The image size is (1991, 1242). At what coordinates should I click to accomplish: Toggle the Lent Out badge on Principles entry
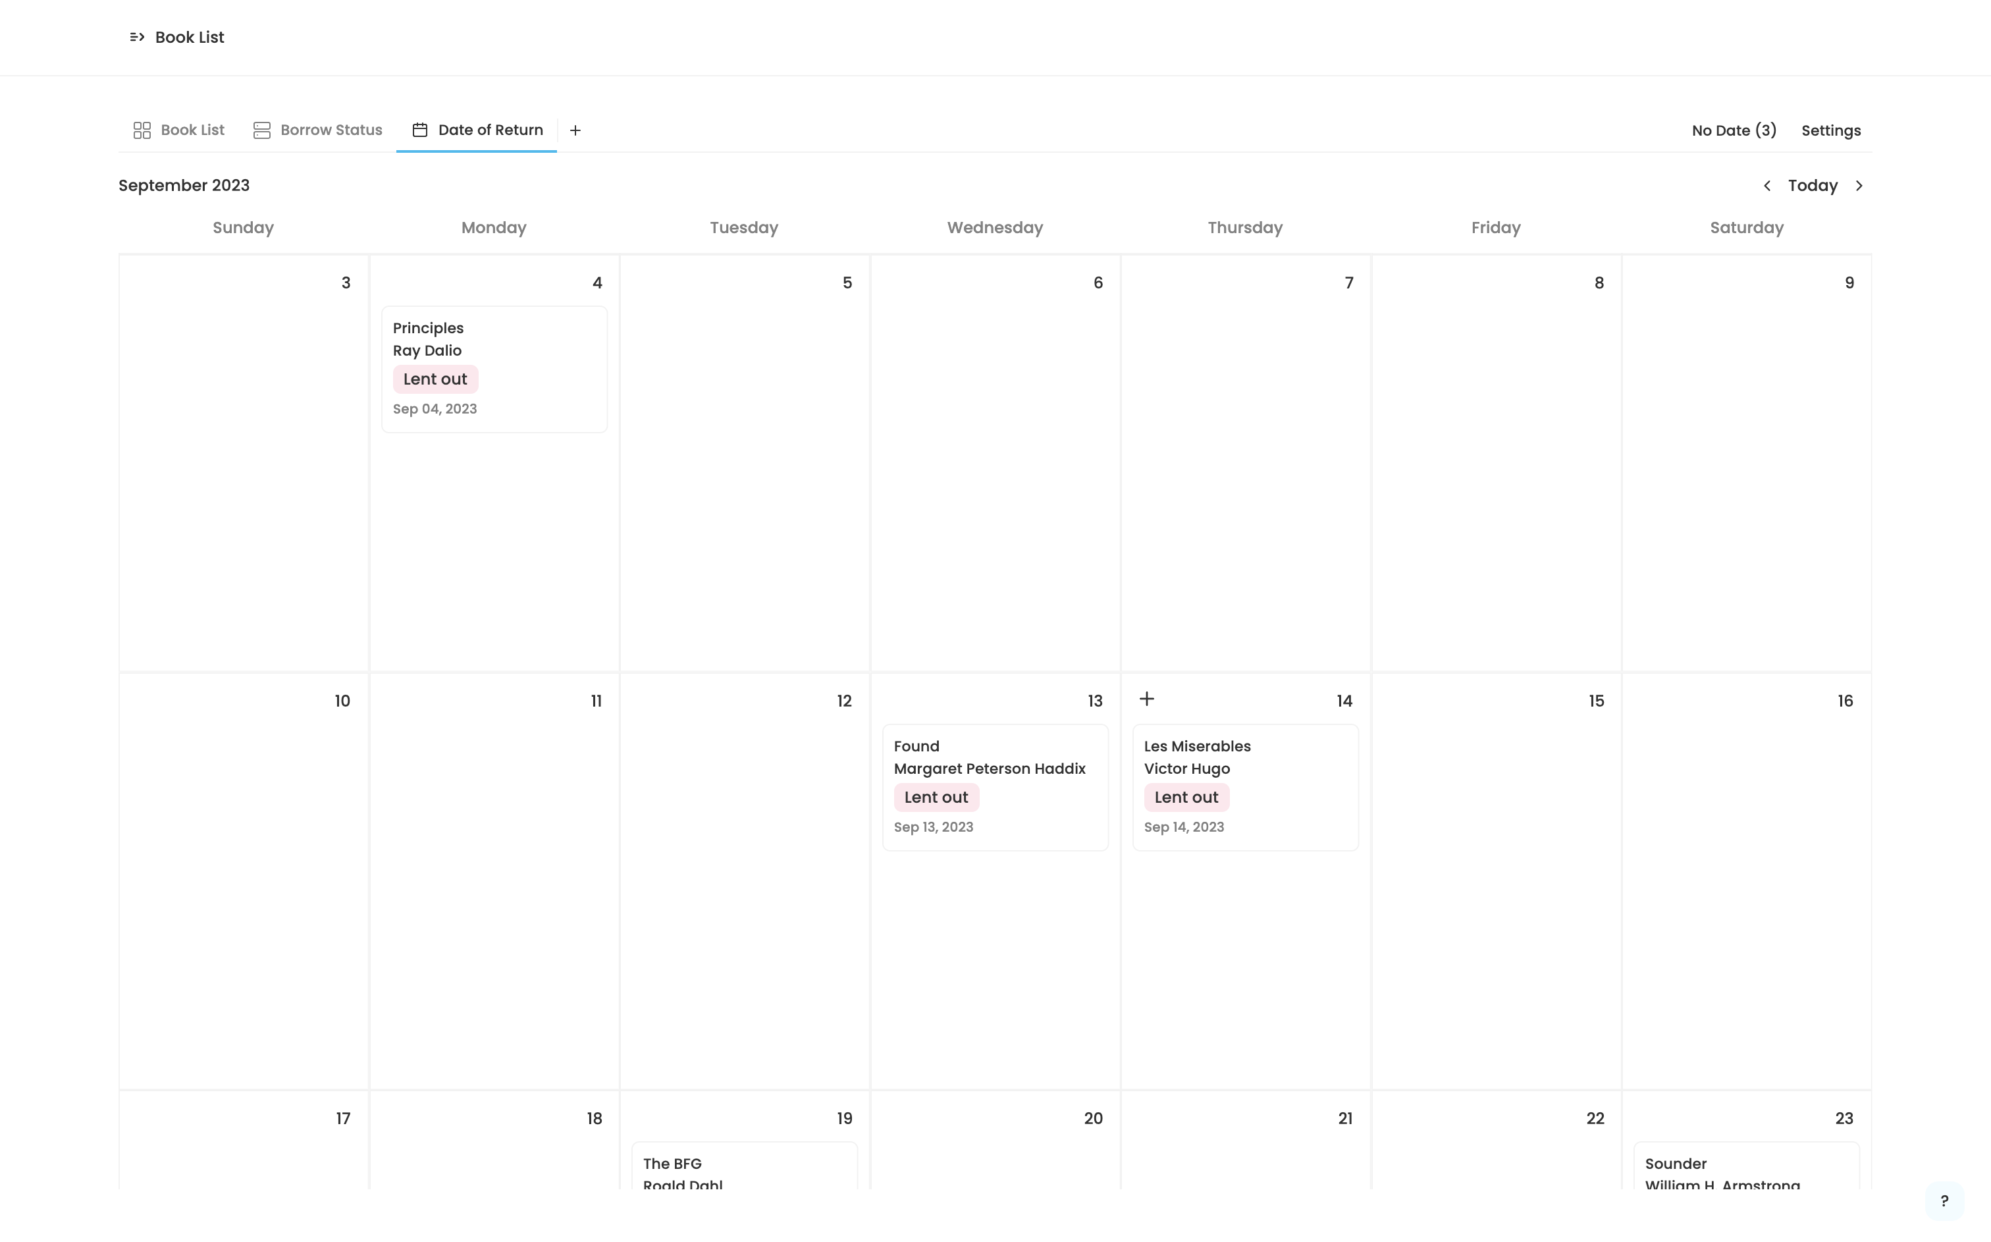pyautogui.click(x=435, y=379)
